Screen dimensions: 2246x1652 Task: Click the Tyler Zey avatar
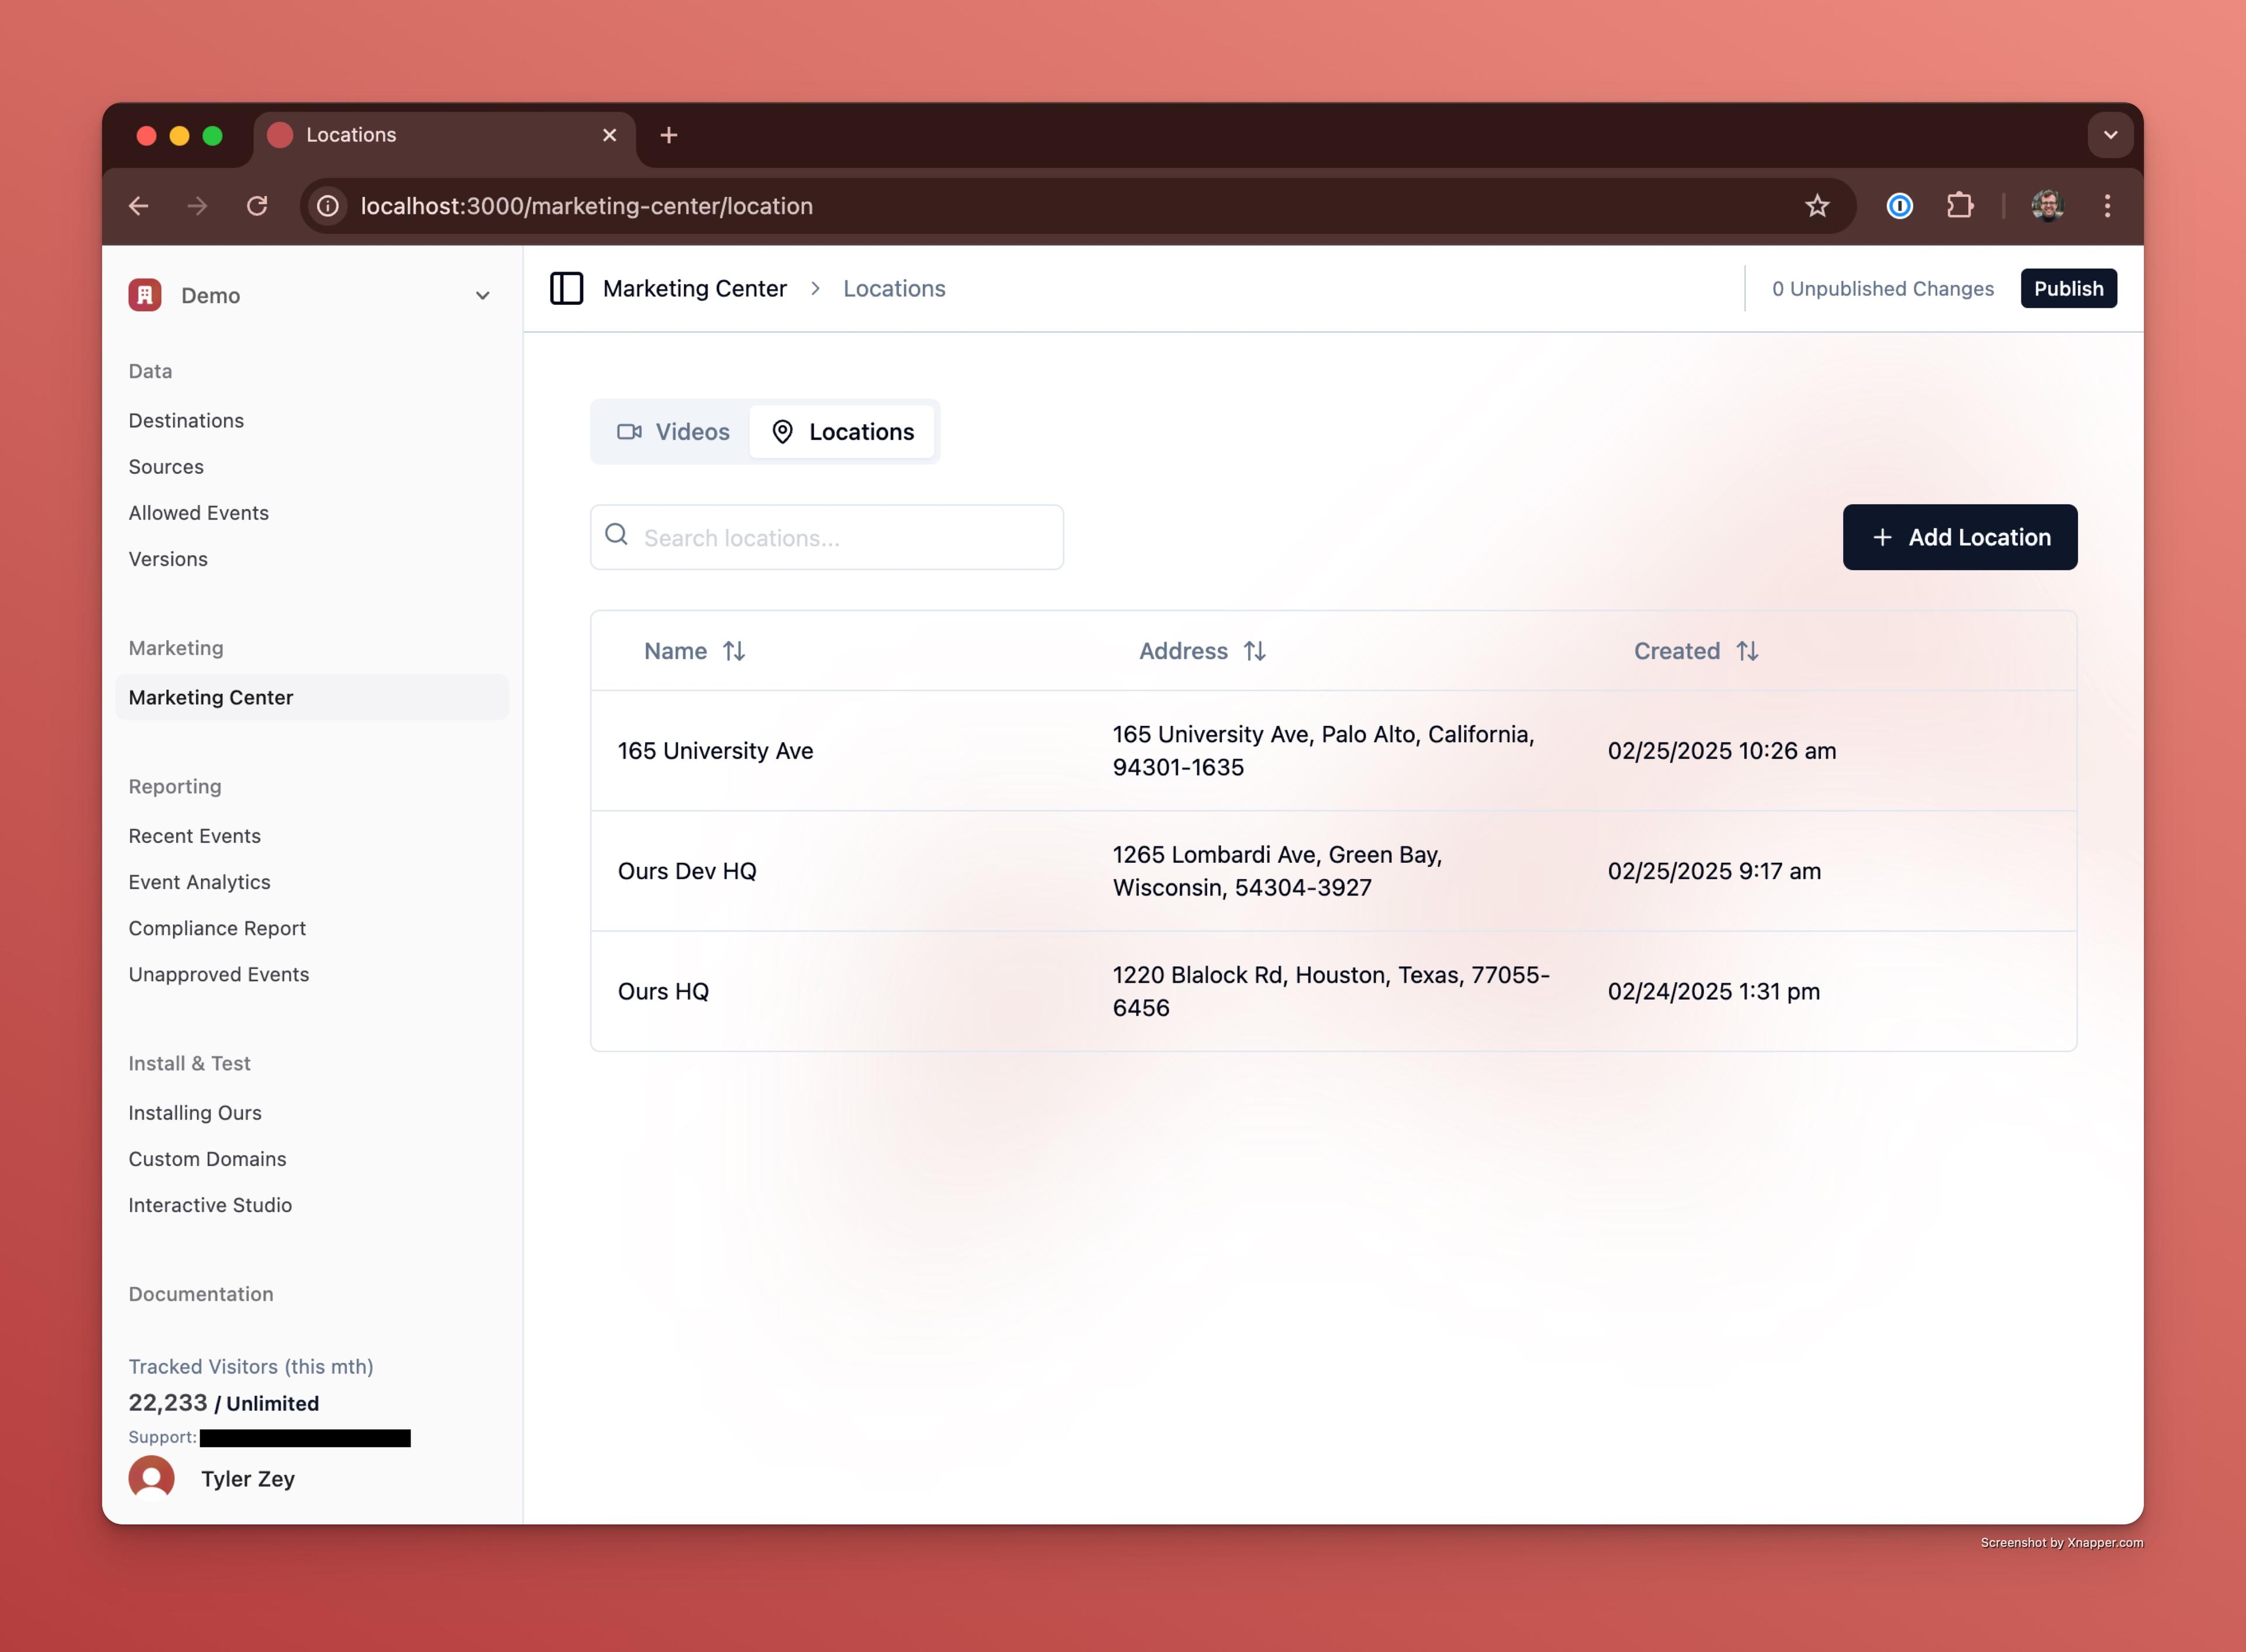coord(152,1478)
